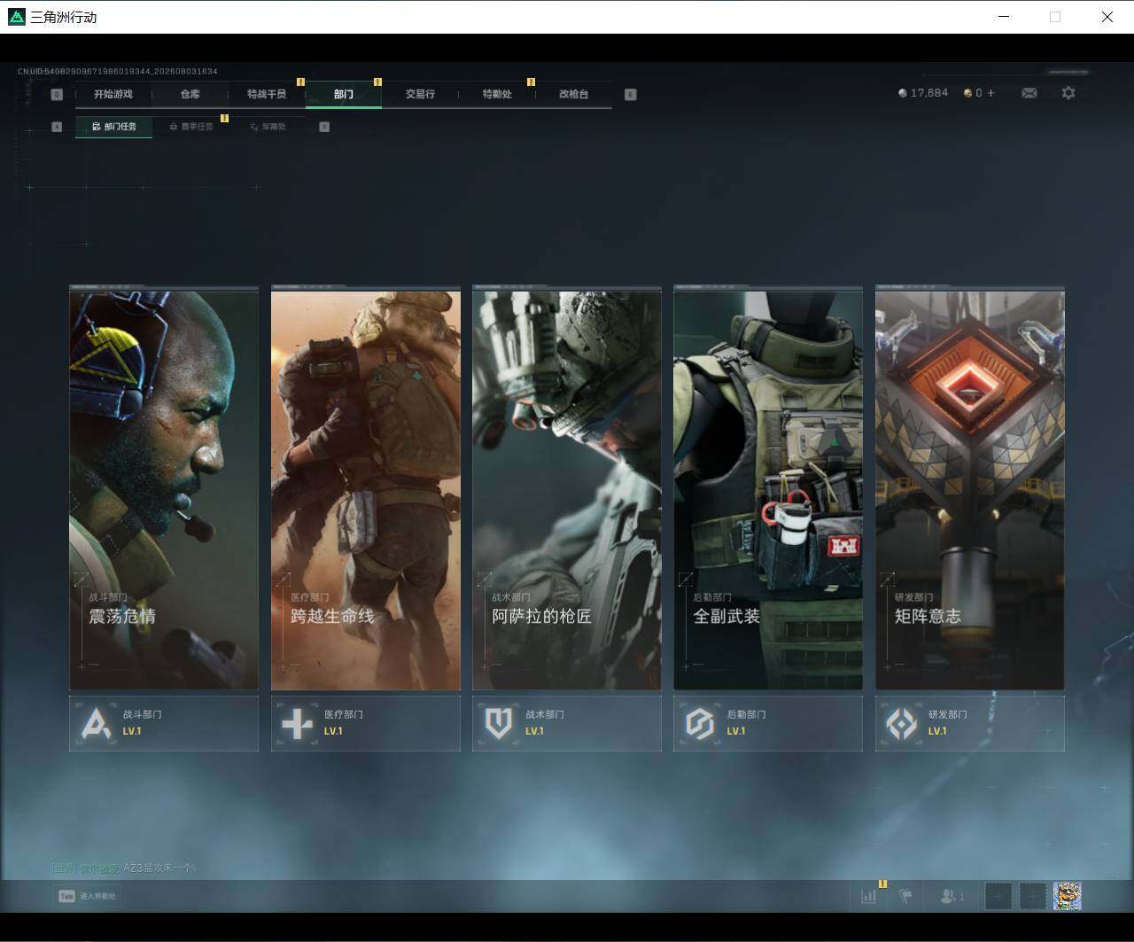Open the 开始游戏 tab
The height and width of the screenshot is (942, 1134).
(x=113, y=94)
